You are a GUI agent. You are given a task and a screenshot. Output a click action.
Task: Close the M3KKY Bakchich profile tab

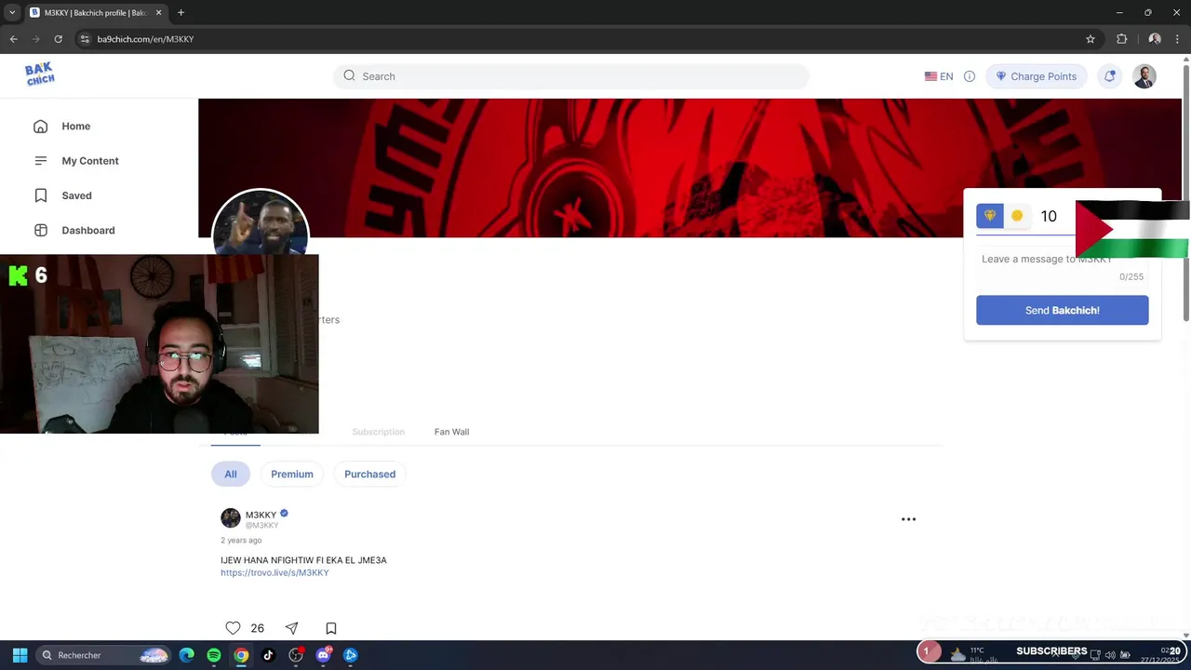pos(158,13)
